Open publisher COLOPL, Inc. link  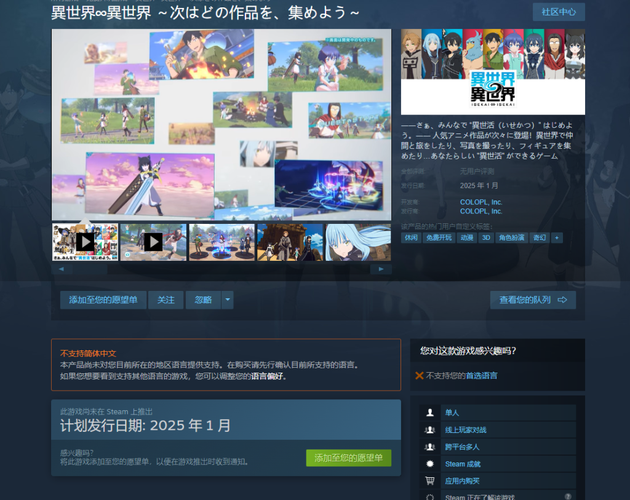pyautogui.click(x=481, y=211)
